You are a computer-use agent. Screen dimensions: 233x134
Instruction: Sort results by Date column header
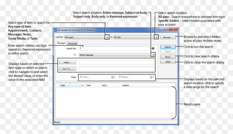pos(70,85)
